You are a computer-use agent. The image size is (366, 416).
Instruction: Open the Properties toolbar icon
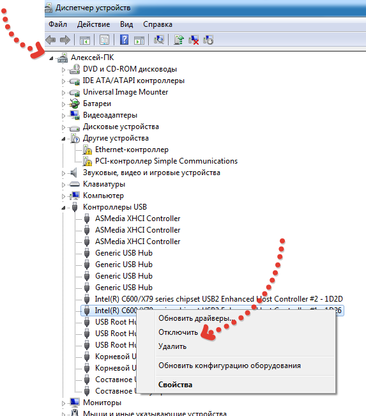tap(104, 40)
